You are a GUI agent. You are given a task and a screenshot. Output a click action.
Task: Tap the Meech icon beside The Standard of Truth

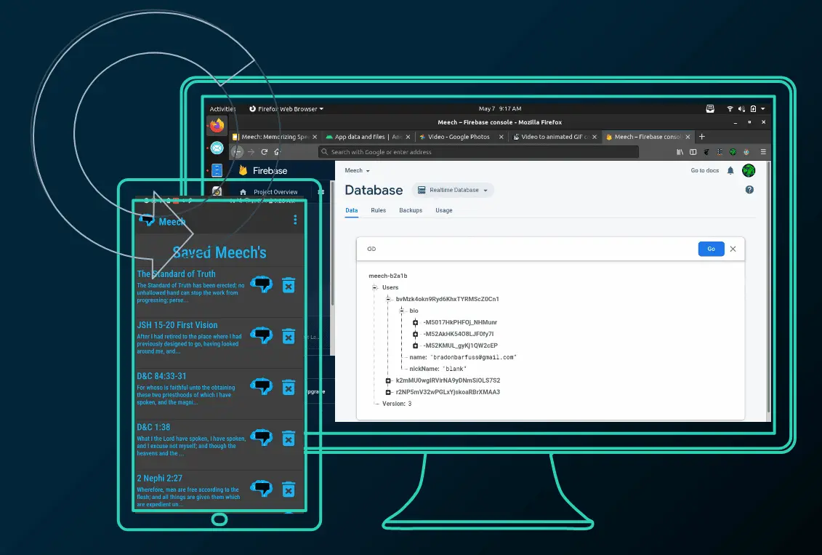(x=261, y=285)
